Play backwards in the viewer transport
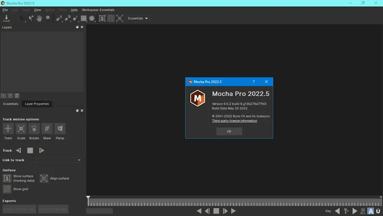The height and width of the screenshot is (216, 383). coord(199,211)
